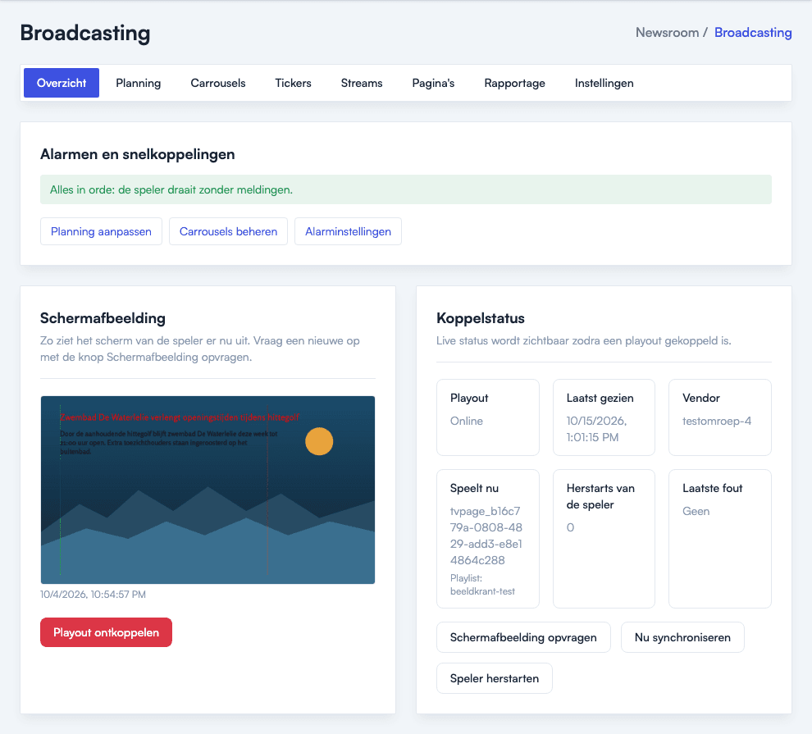The height and width of the screenshot is (734, 812).
Task: Click the screenshot timestamp 10/4/2026, 10:54:57 PM
Action: [94, 595]
